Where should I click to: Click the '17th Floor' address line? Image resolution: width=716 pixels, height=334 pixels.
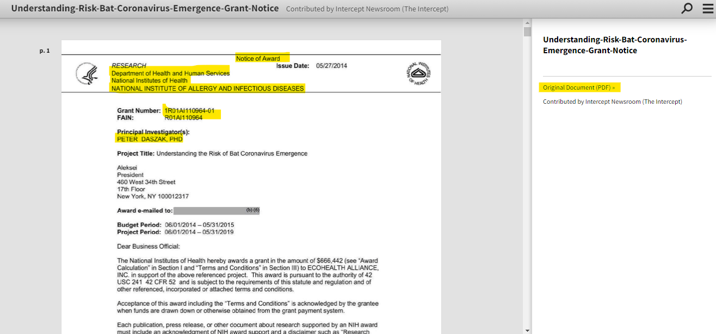point(131,189)
